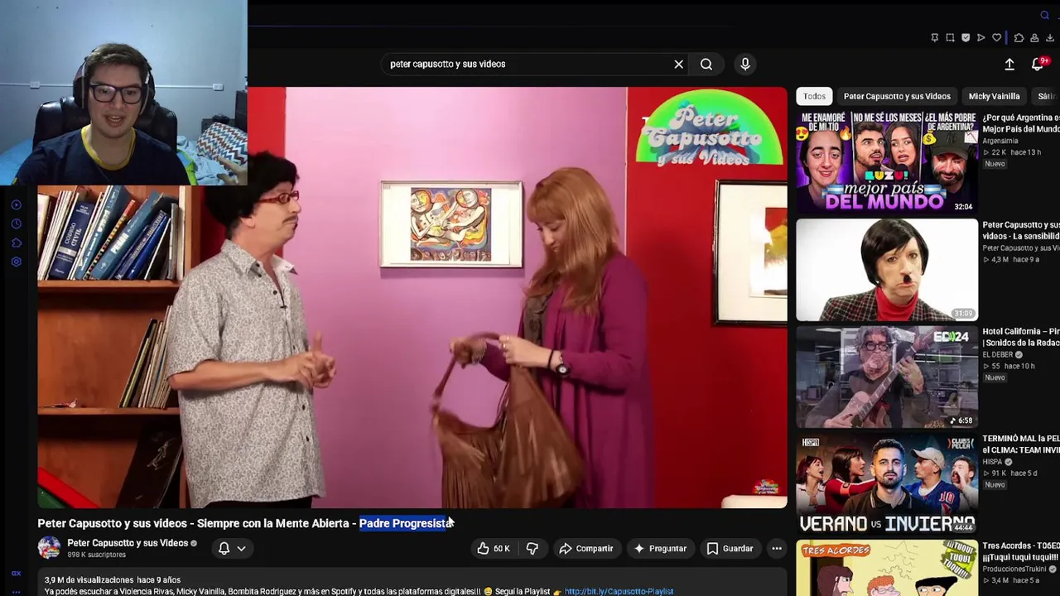
Task: Expand the subscription notification chevron dropdown
Action: coord(241,548)
